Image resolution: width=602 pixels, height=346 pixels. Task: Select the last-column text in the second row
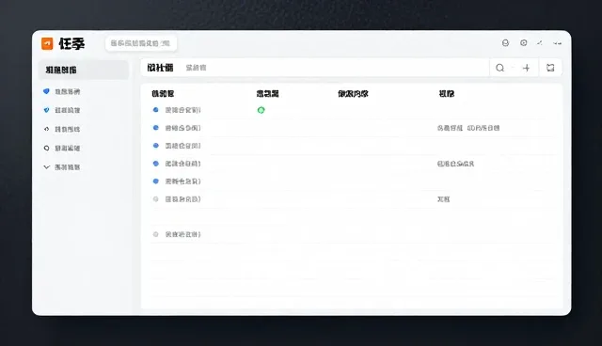[x=468, y=128]
